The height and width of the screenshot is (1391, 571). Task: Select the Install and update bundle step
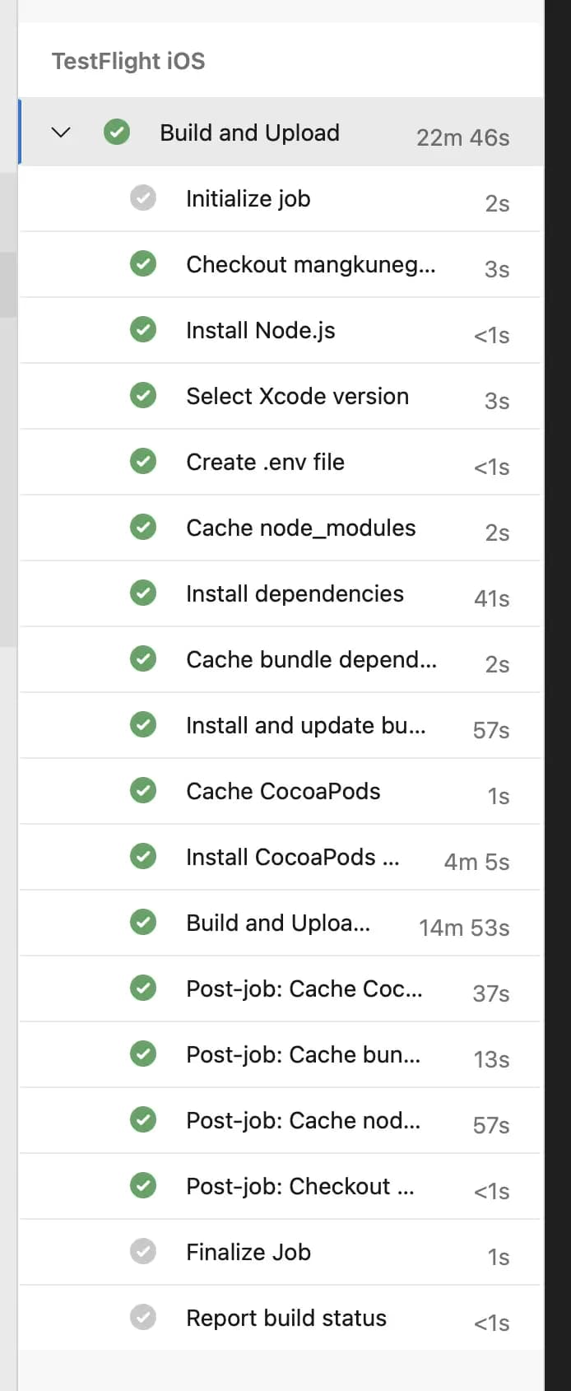coord(280,725)
